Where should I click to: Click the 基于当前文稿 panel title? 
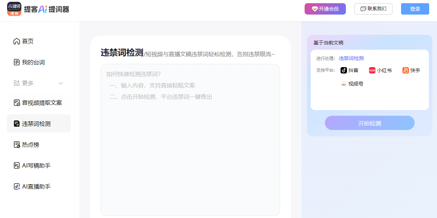click(x=328, y=43)
